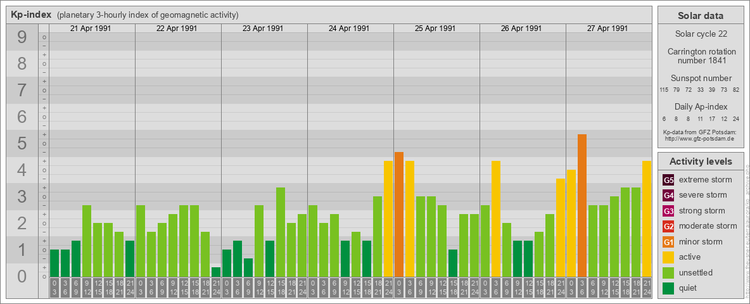This screenshot has height=304, width=750.
Task: Select the 27 Apr 1991 date header
Action: [x=607, y=28]
